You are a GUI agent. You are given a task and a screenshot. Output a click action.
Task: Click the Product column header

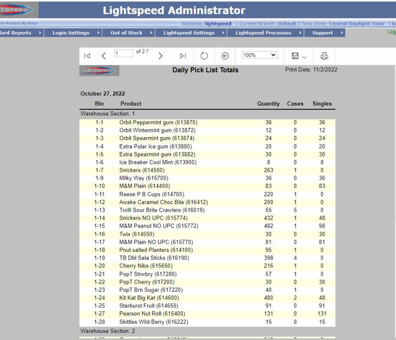coord(131,104)
